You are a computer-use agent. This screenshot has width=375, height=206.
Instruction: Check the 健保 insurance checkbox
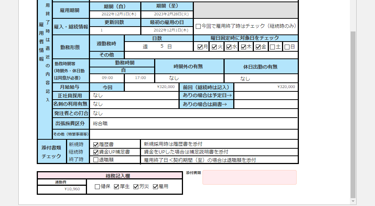tap(97, 187)
